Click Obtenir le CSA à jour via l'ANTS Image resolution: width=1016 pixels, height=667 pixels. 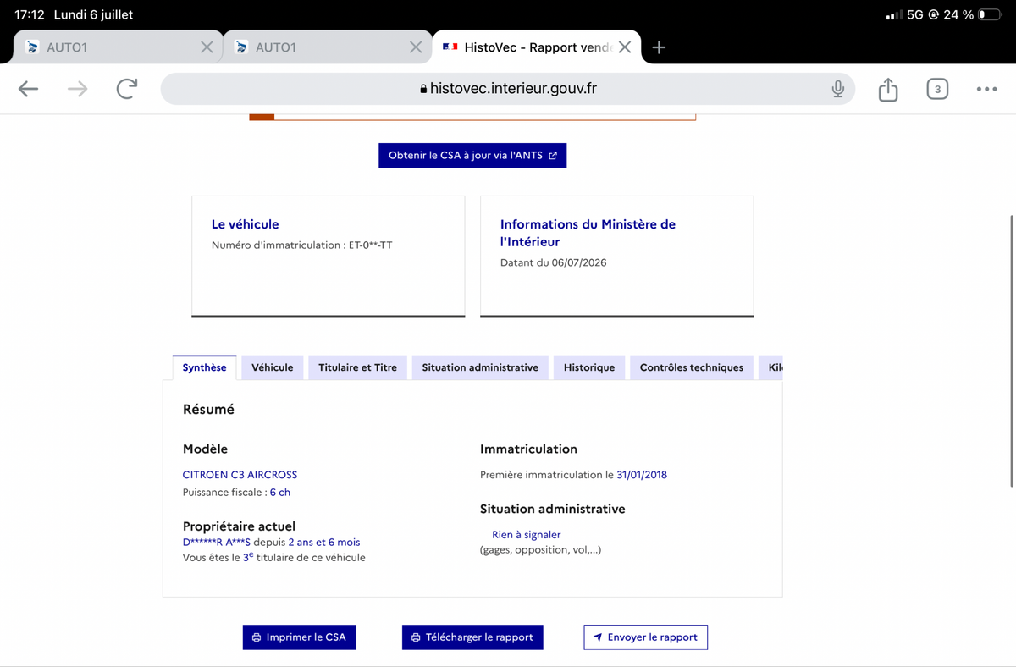tap(472, 156)
